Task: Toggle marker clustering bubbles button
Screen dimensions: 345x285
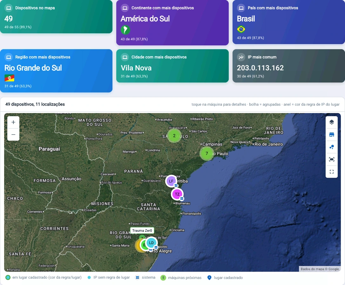Action: click(x=332, y=147)
